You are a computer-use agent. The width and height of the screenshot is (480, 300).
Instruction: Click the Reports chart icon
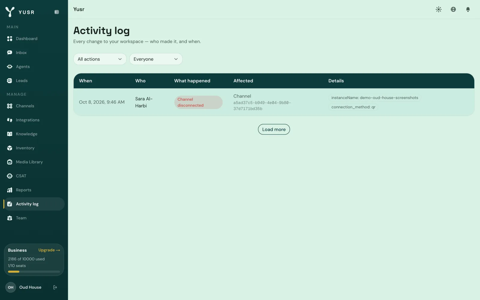[x=10, y=190]
